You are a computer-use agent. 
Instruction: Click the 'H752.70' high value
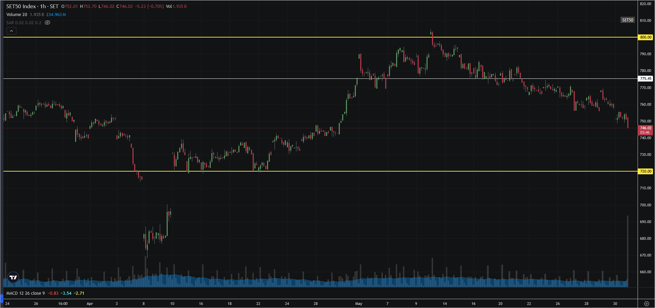88,6
